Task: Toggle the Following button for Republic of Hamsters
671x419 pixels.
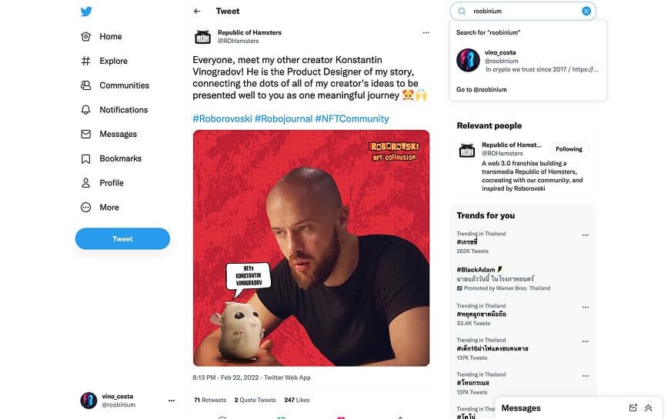Action: (x=569, y=149)
